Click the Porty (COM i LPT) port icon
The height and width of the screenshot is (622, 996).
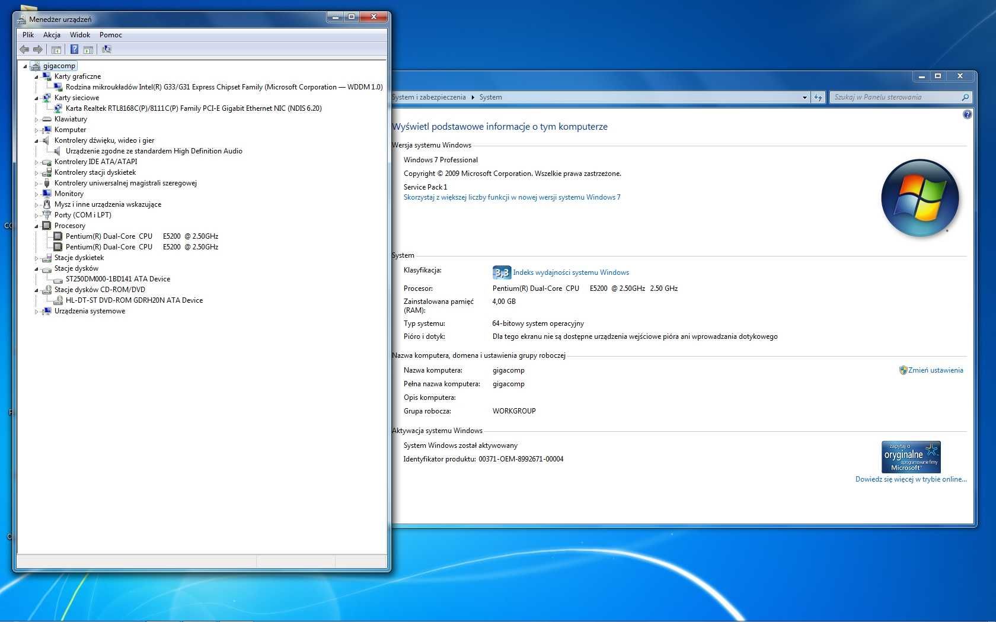(x=47, y=215)
